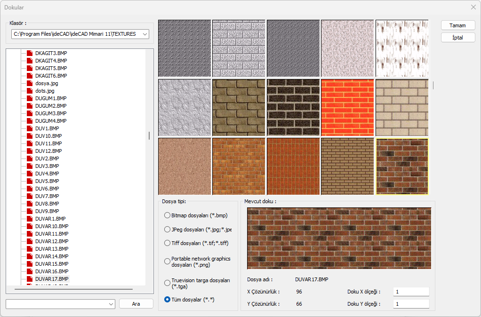Select the Bitmap dosyaları (*.bmp) radio button

167,215
